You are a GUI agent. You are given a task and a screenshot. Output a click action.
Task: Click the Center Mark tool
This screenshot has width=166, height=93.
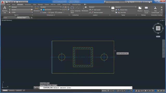pos(72,10)
